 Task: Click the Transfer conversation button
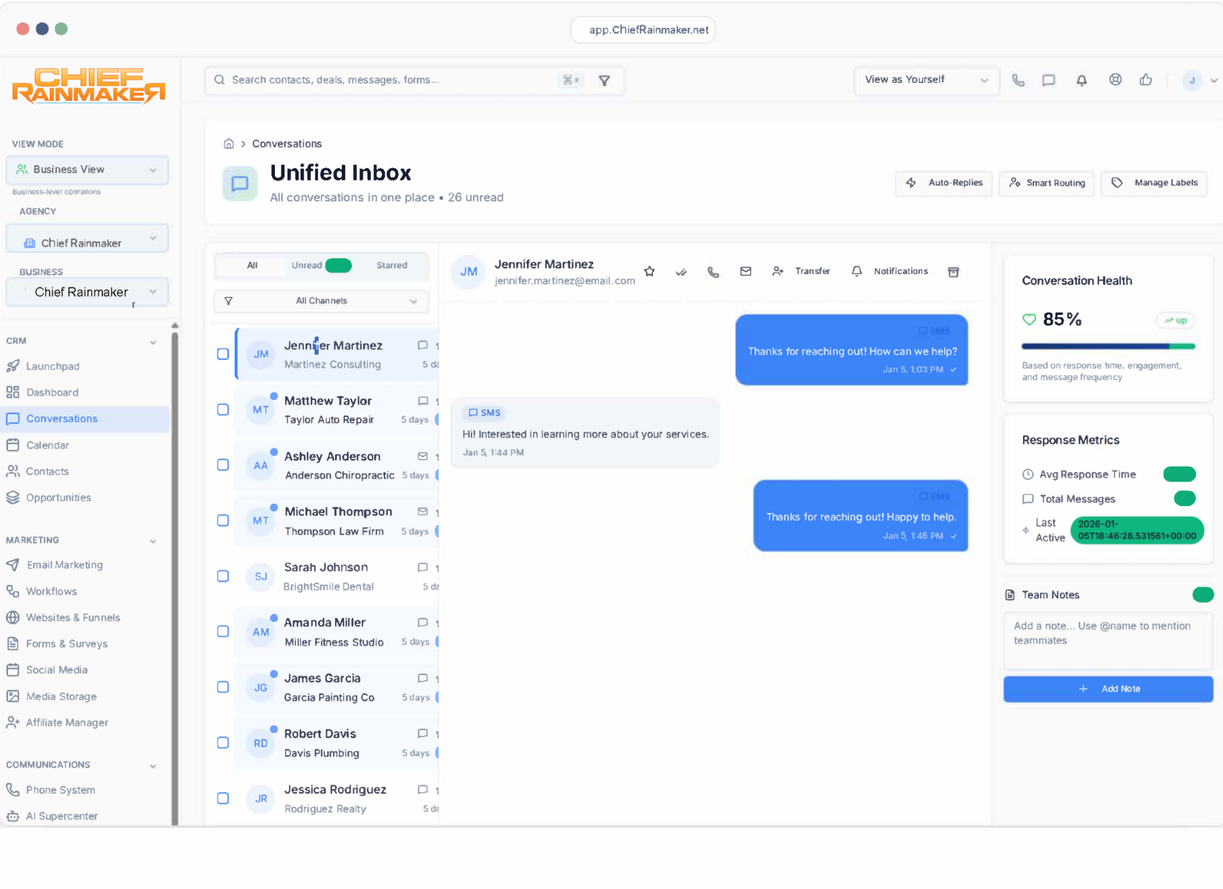click(801, 271)
